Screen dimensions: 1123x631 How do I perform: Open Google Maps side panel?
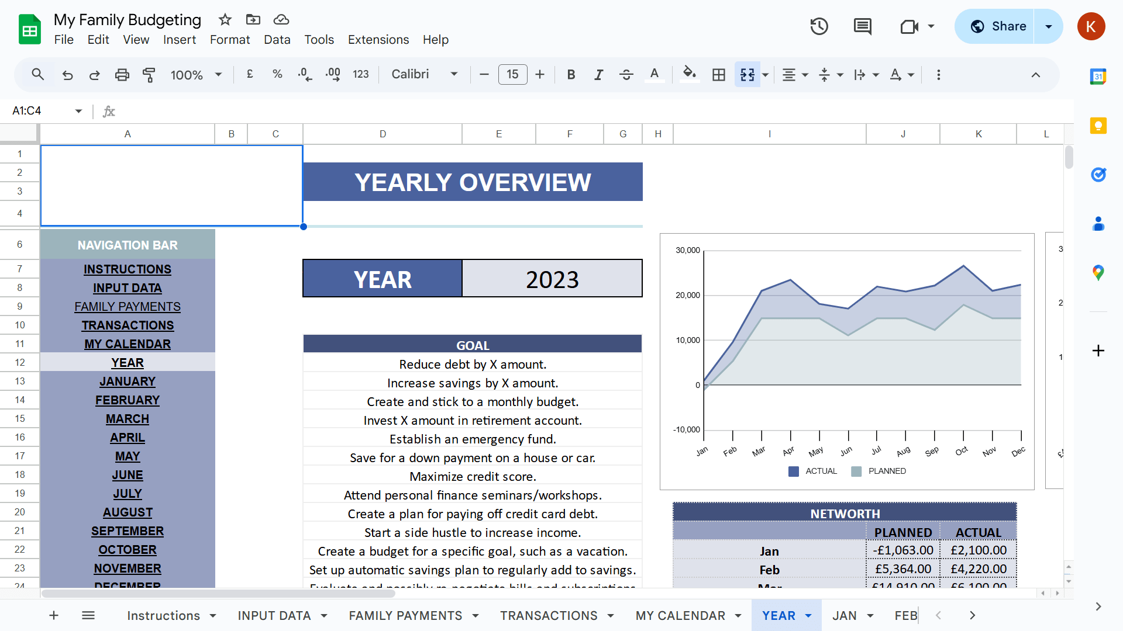click(x=1098, y=273)
